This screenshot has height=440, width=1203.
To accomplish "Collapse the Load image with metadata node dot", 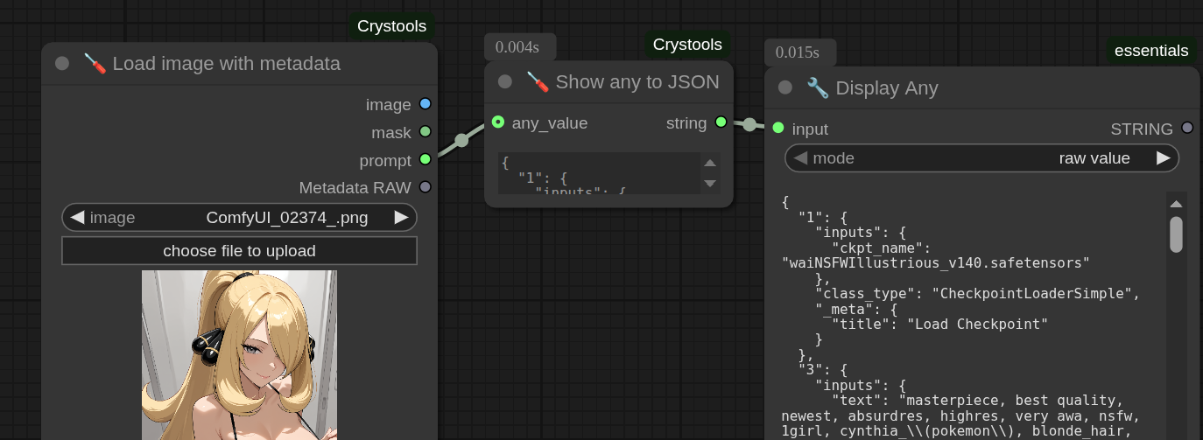I will [x=62, y=63].
